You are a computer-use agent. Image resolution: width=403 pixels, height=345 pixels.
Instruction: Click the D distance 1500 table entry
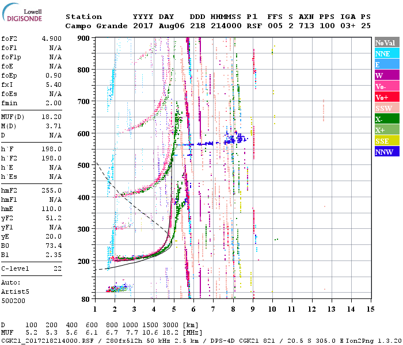(x=150, y=325)
